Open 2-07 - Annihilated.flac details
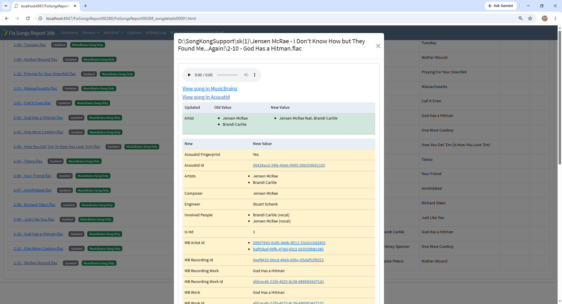562x304 pixels. (x=32, y=190)
